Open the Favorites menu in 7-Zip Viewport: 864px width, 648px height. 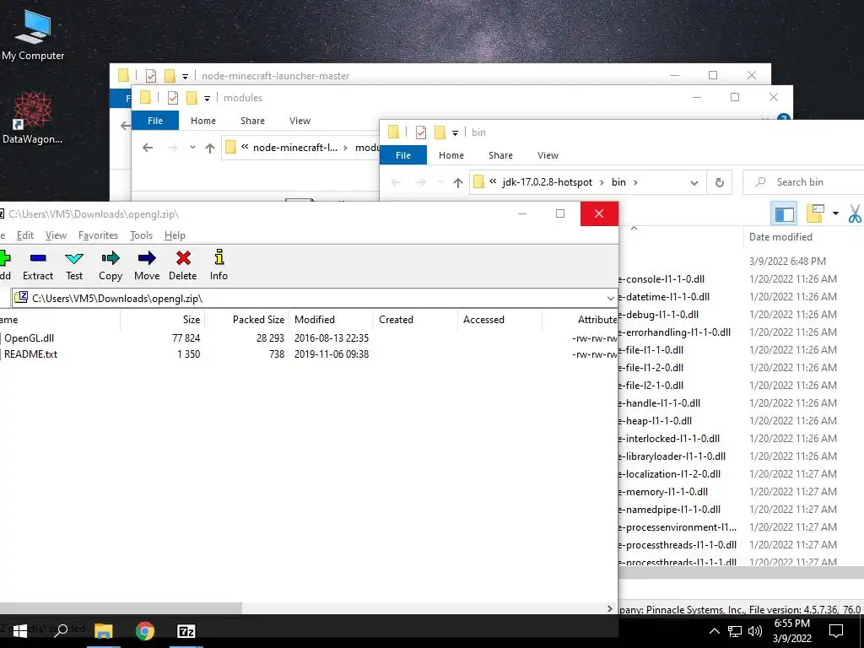click(98, 235)
